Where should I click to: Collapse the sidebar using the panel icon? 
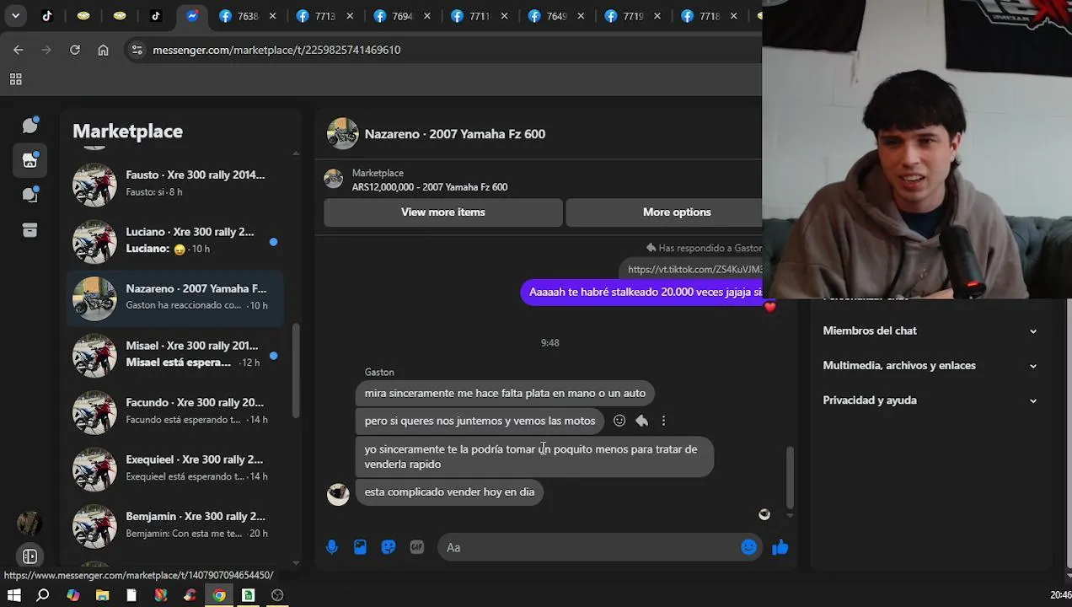point(29,556)
